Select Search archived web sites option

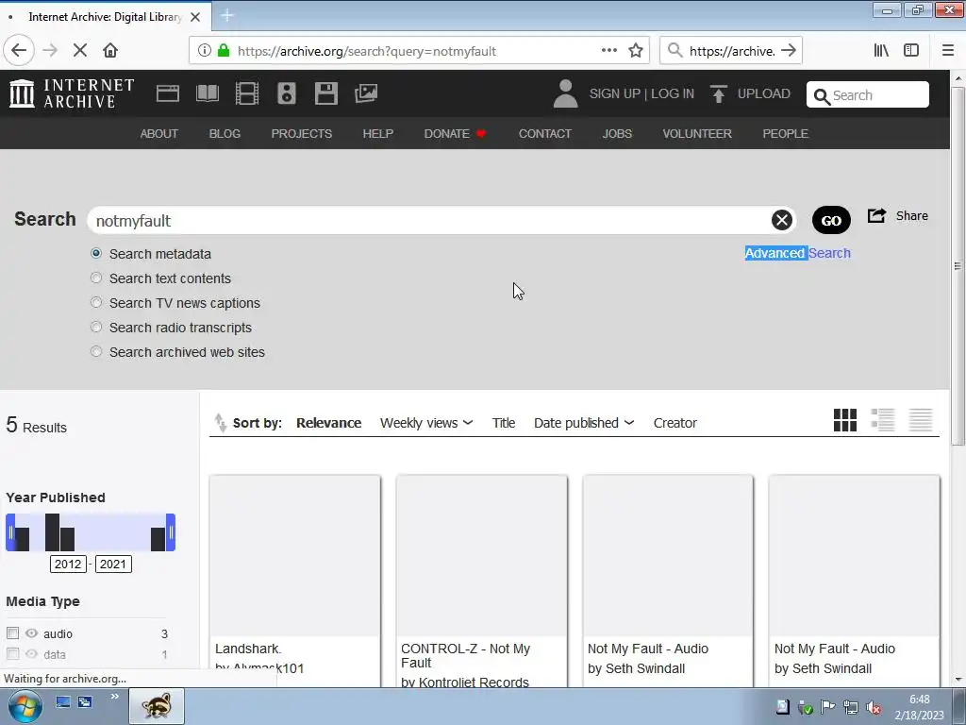click(96, 351)
